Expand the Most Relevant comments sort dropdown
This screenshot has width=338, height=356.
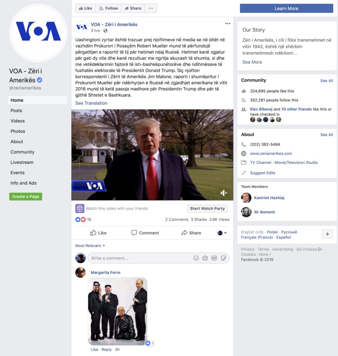click(90, 246)
